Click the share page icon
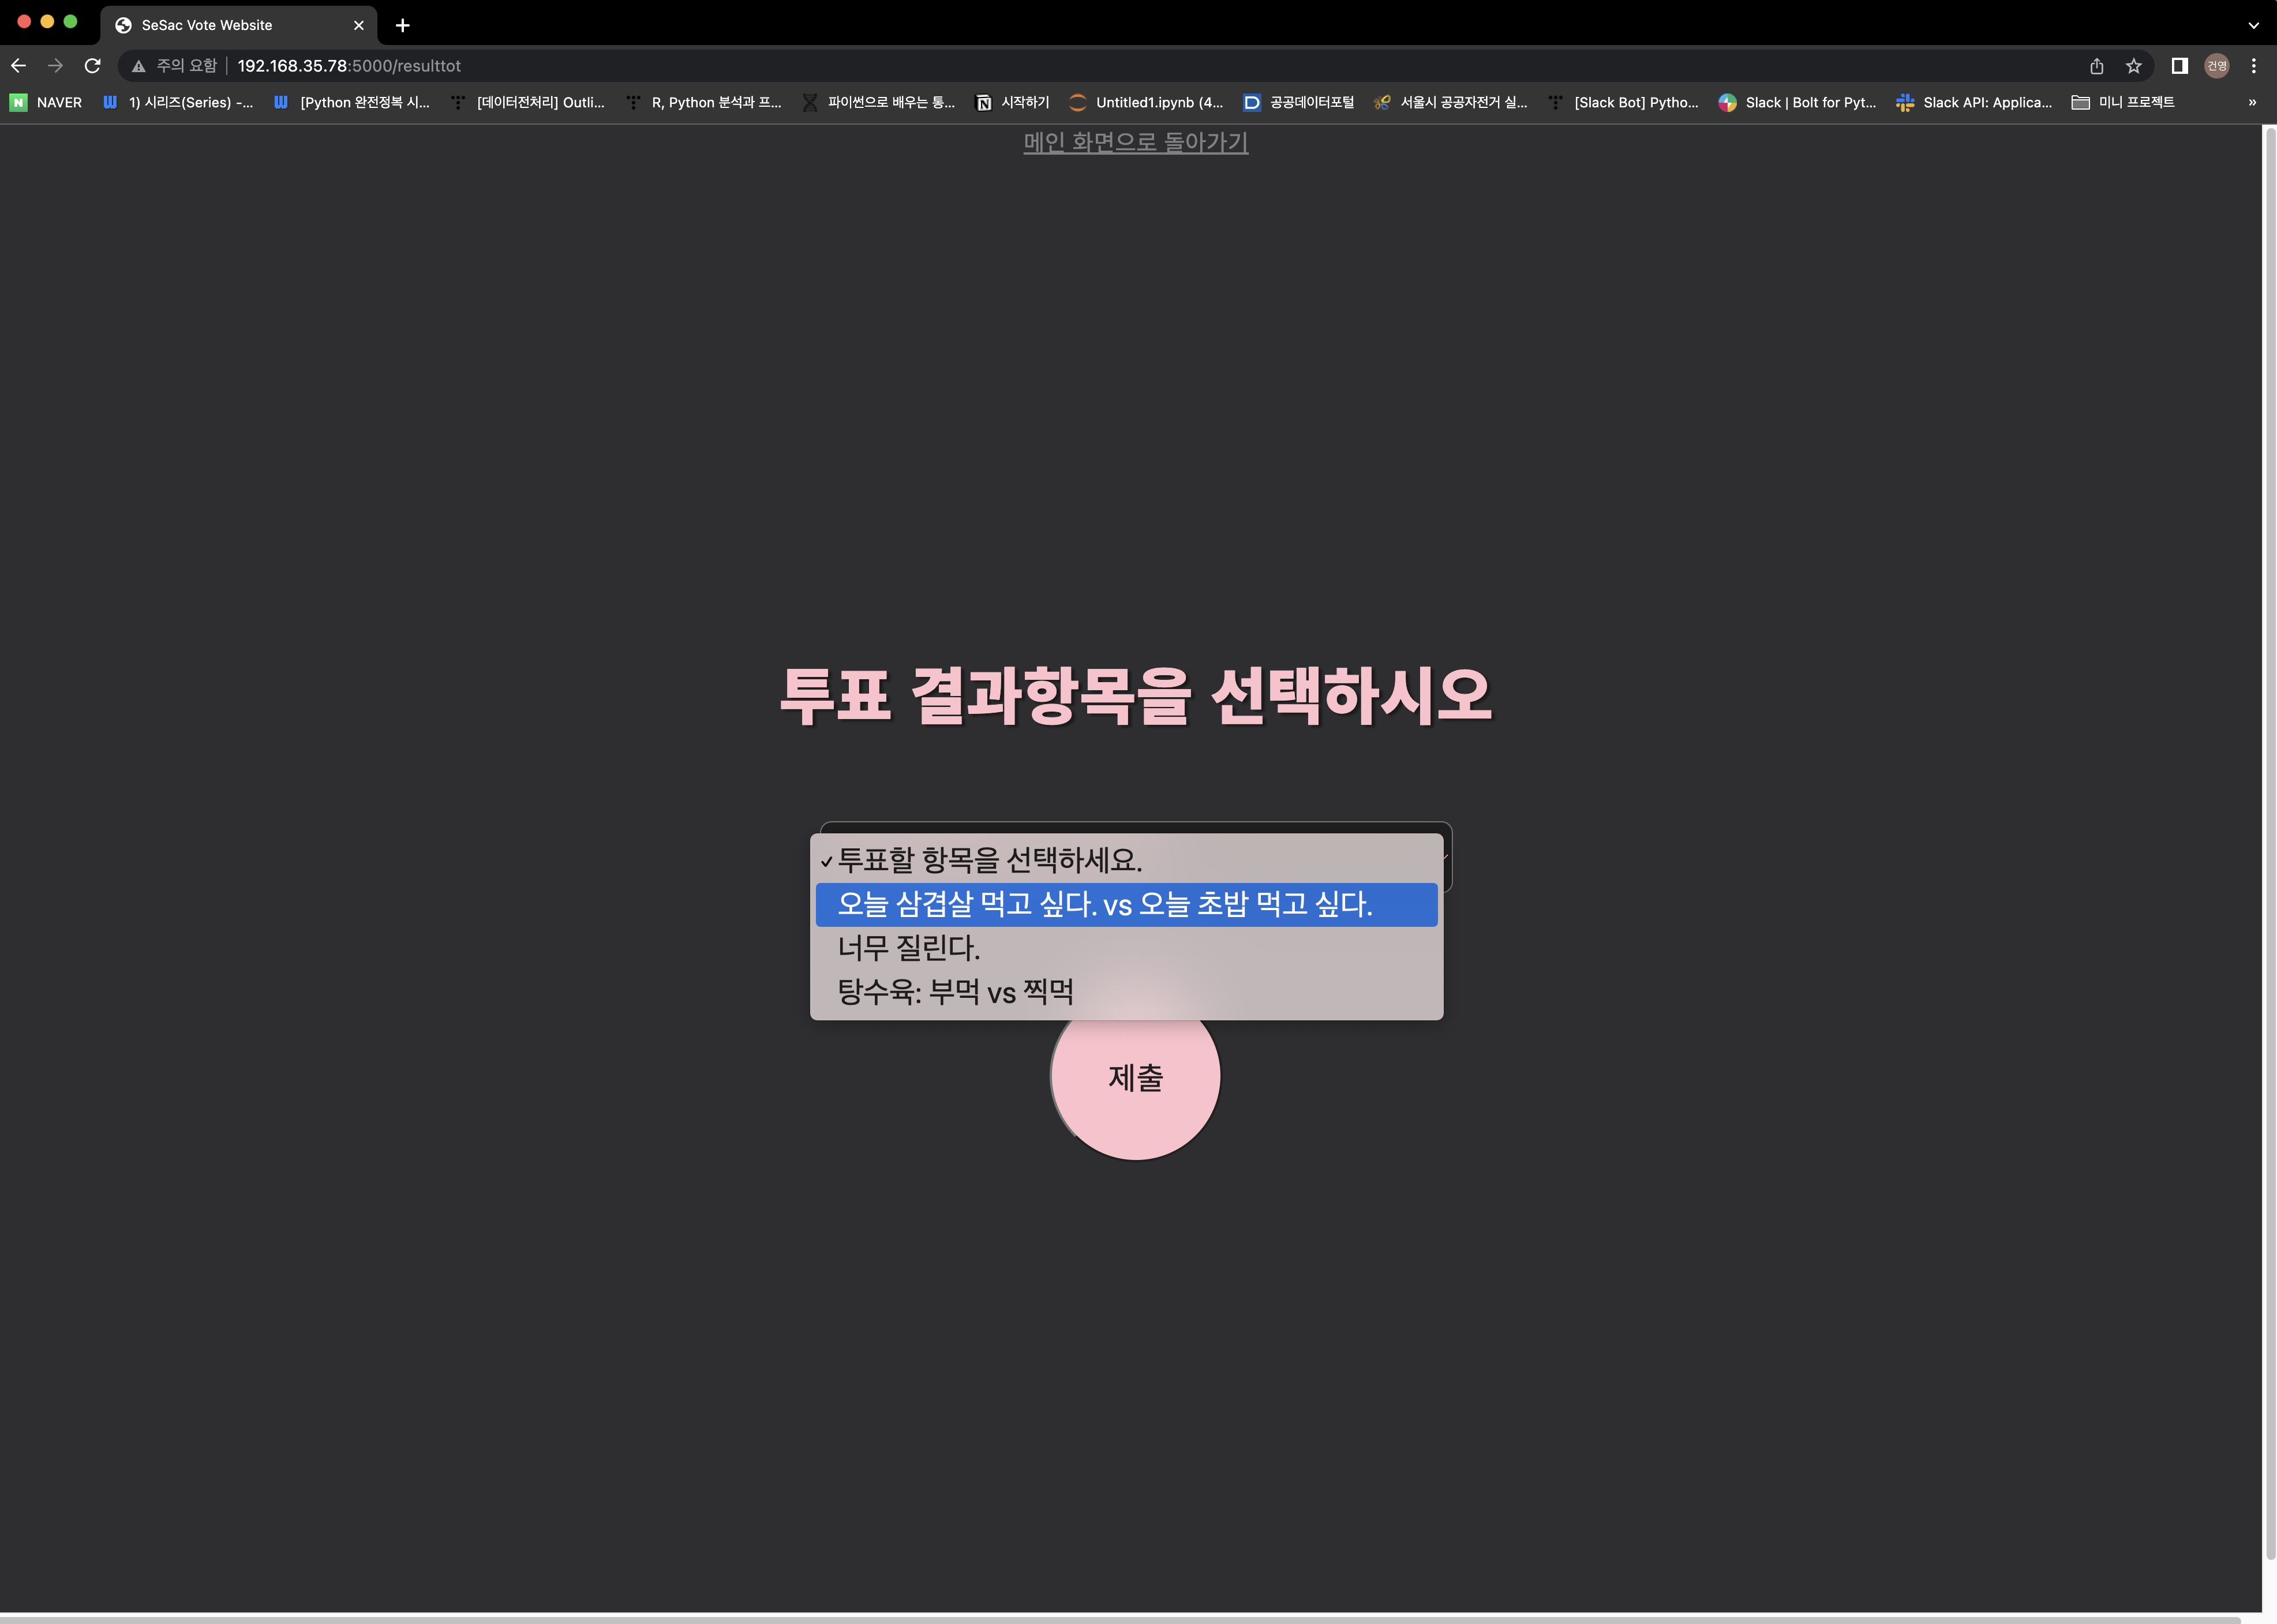The width and height of the screenshot is (2277, 1624). pyautogui.click(x=2096, y=66)
